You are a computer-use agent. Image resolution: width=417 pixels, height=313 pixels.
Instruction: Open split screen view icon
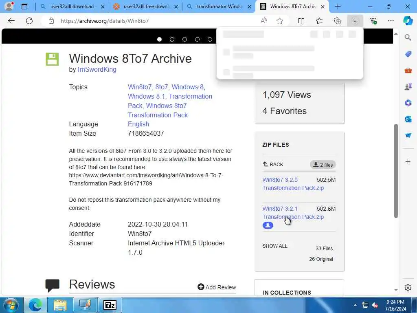pos(301,21)
